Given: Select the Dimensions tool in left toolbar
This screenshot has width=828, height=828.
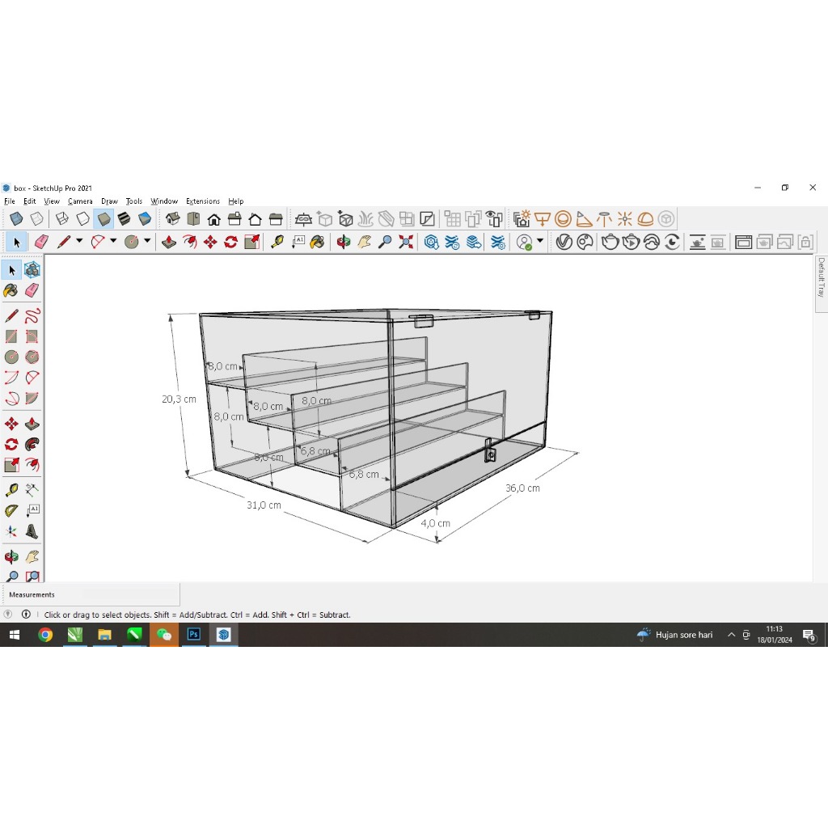Looking at the screenshot, I should pyautogui.click(x=32, y=490).
